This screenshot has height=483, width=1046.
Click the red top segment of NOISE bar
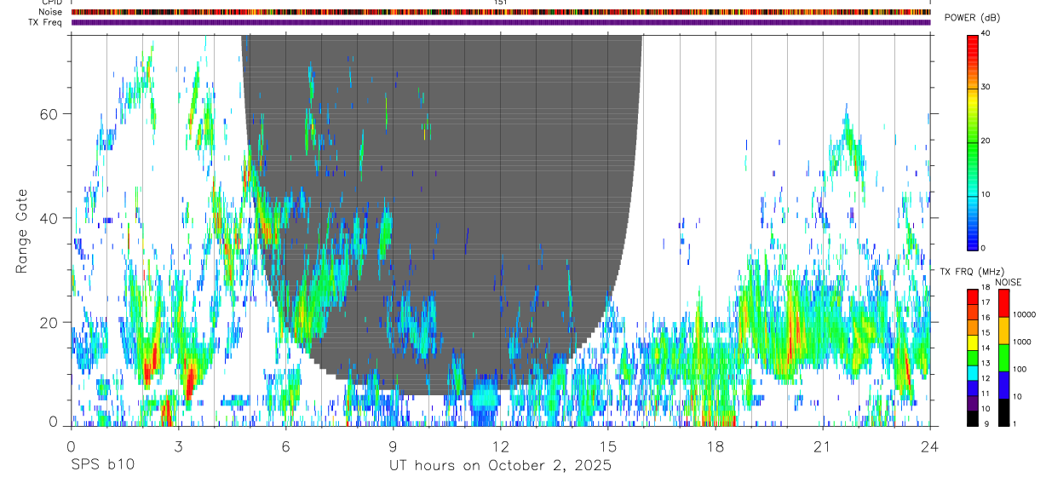point(1003,302)
